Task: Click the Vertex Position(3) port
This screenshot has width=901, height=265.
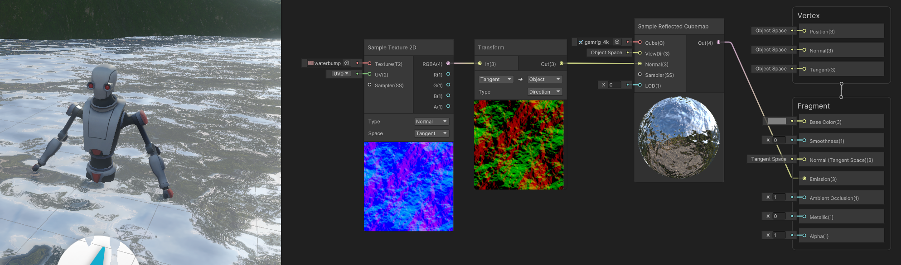Action: click(804, 31)
